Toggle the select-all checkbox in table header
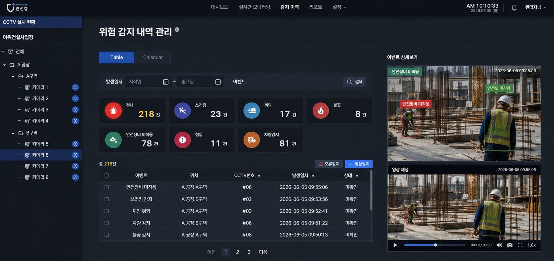Viewport: 554px width, 261px height. tap(107, 175)
